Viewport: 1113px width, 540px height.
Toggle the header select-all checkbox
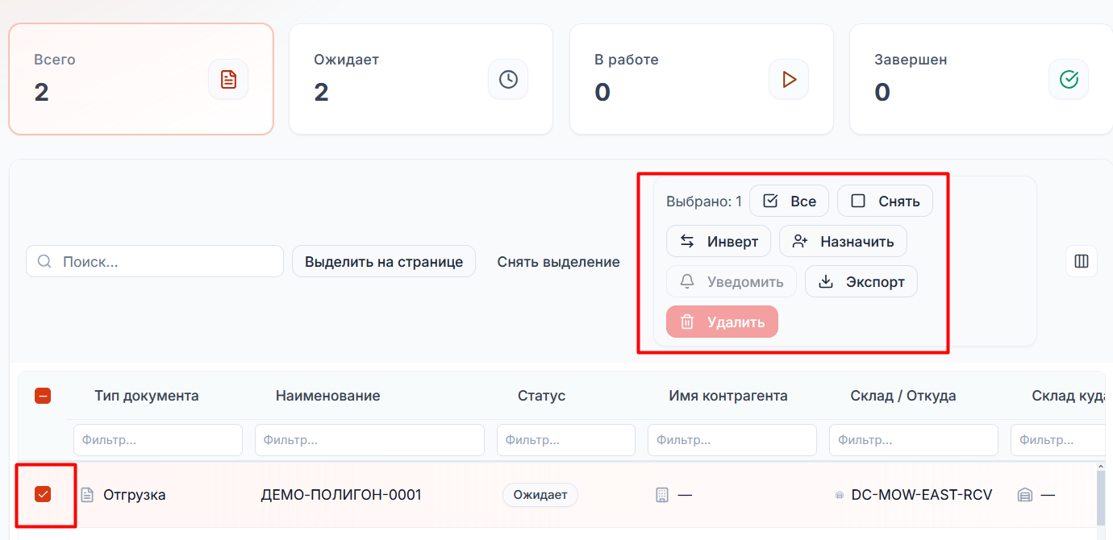(x=43, y=396)
